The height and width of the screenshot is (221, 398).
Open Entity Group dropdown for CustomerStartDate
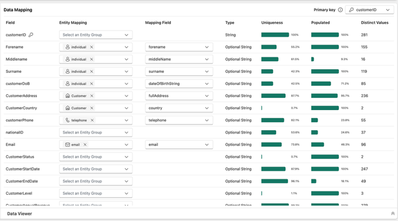(x=96, y=169)
